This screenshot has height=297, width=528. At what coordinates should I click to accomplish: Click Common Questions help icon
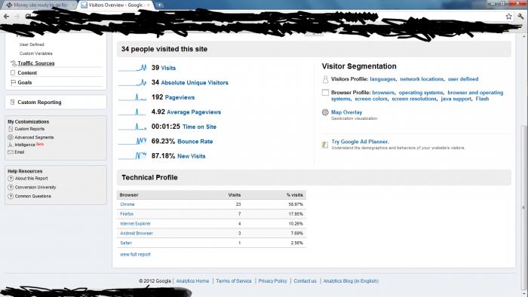pos(11,196)
